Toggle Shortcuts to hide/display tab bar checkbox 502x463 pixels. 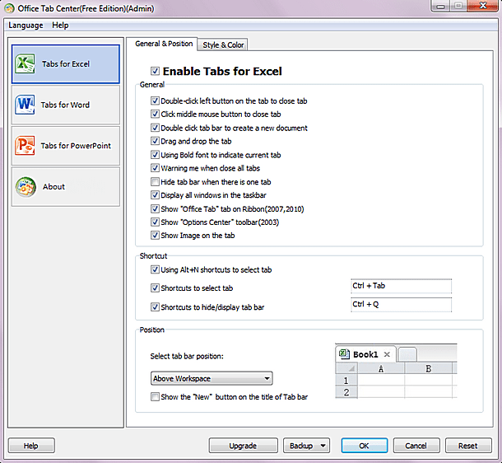coord(155,307)
